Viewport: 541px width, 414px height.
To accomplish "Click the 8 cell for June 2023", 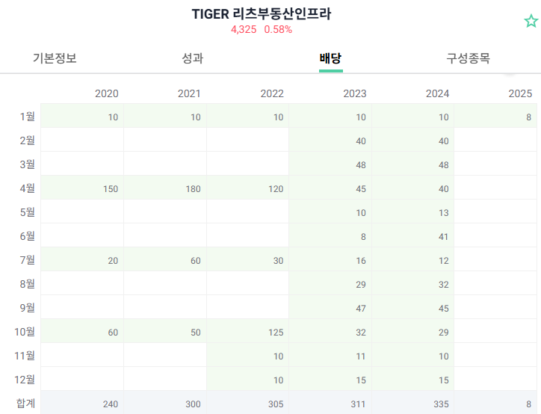I will point(330,235).
